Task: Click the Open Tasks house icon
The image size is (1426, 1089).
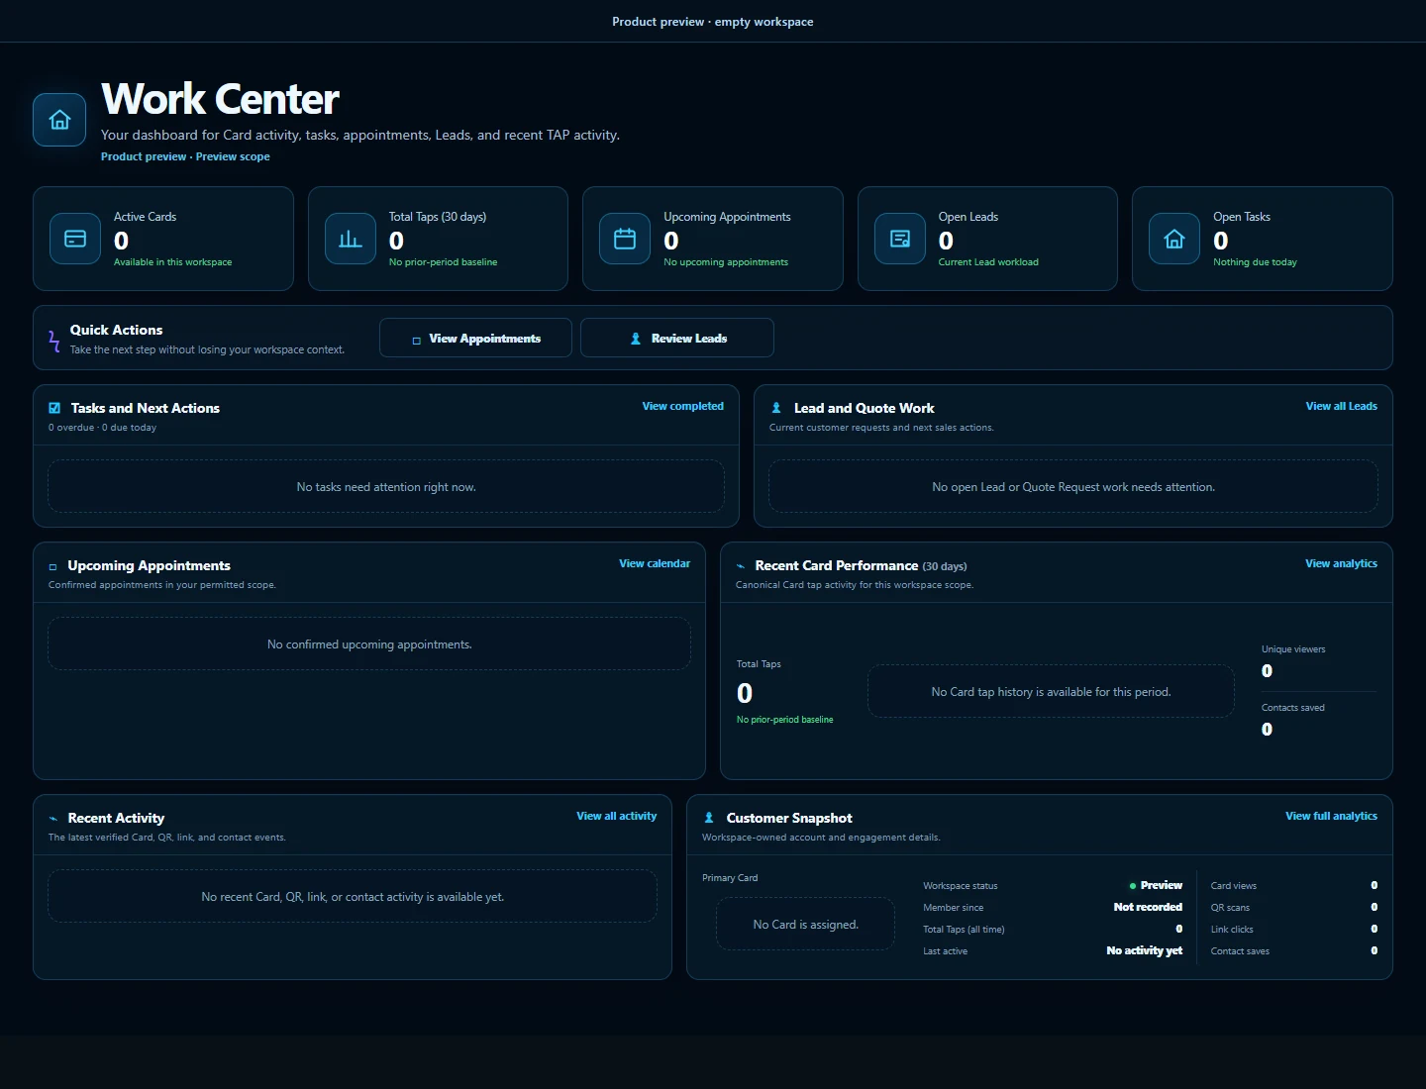Action: 1174,239
